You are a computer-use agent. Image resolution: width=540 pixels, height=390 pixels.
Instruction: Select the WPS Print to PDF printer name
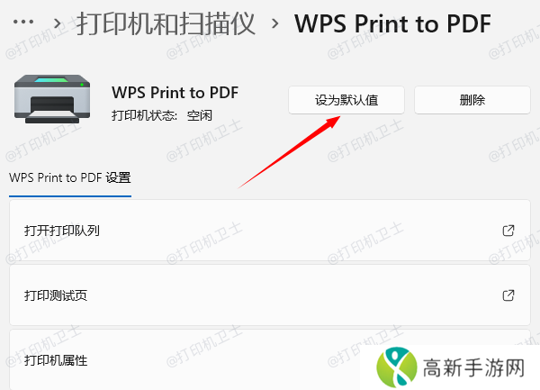(175, 93)
